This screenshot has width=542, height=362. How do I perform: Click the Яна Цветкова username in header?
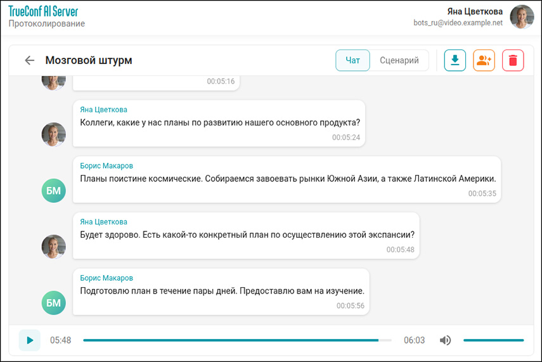(475, 11)
